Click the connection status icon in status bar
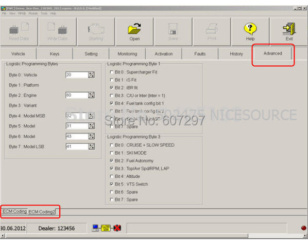Viewport: 308px width, 240px height. click(107, 228)
